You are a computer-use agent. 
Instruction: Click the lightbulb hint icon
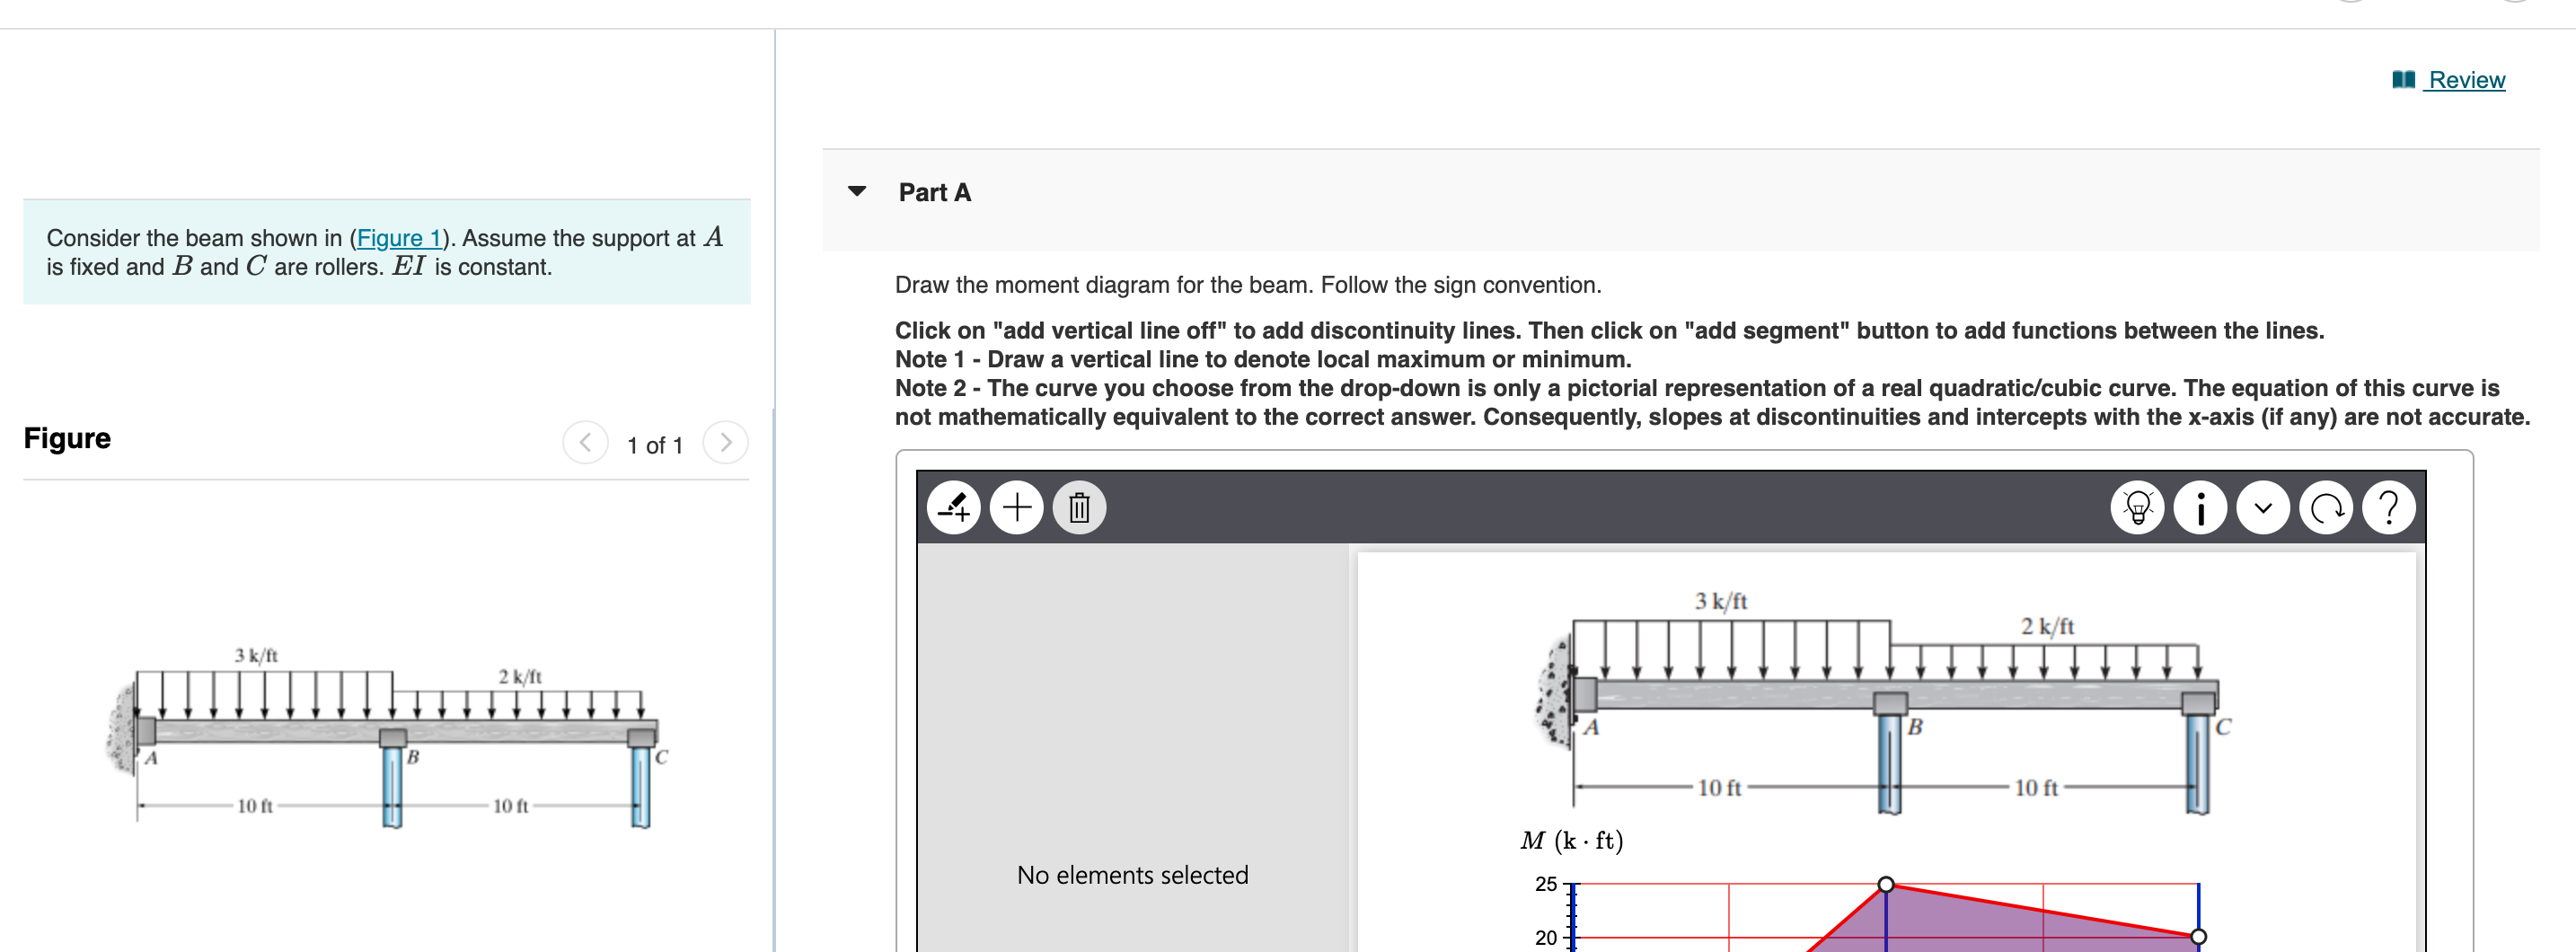pyautogui.click(x=2136, y=507)
